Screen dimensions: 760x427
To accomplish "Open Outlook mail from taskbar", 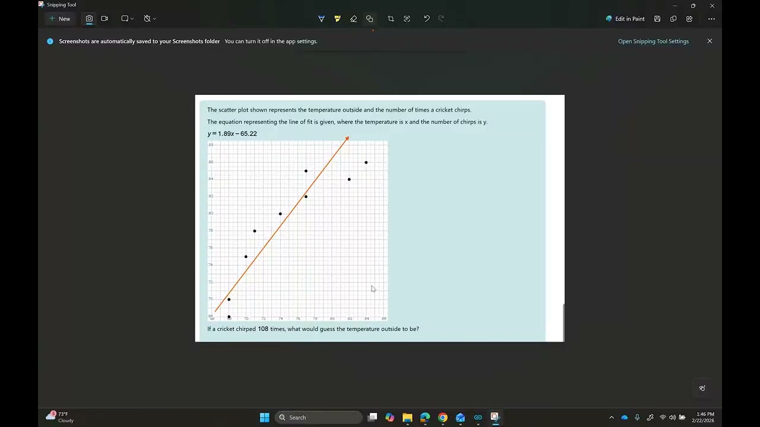I will coord(460,418).
